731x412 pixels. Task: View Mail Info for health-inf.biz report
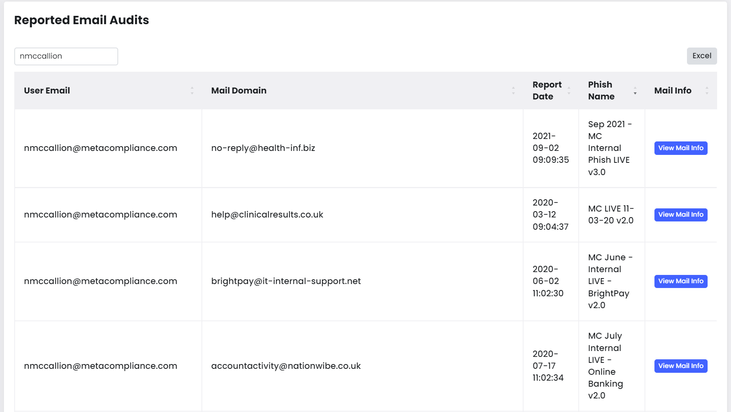681,148
